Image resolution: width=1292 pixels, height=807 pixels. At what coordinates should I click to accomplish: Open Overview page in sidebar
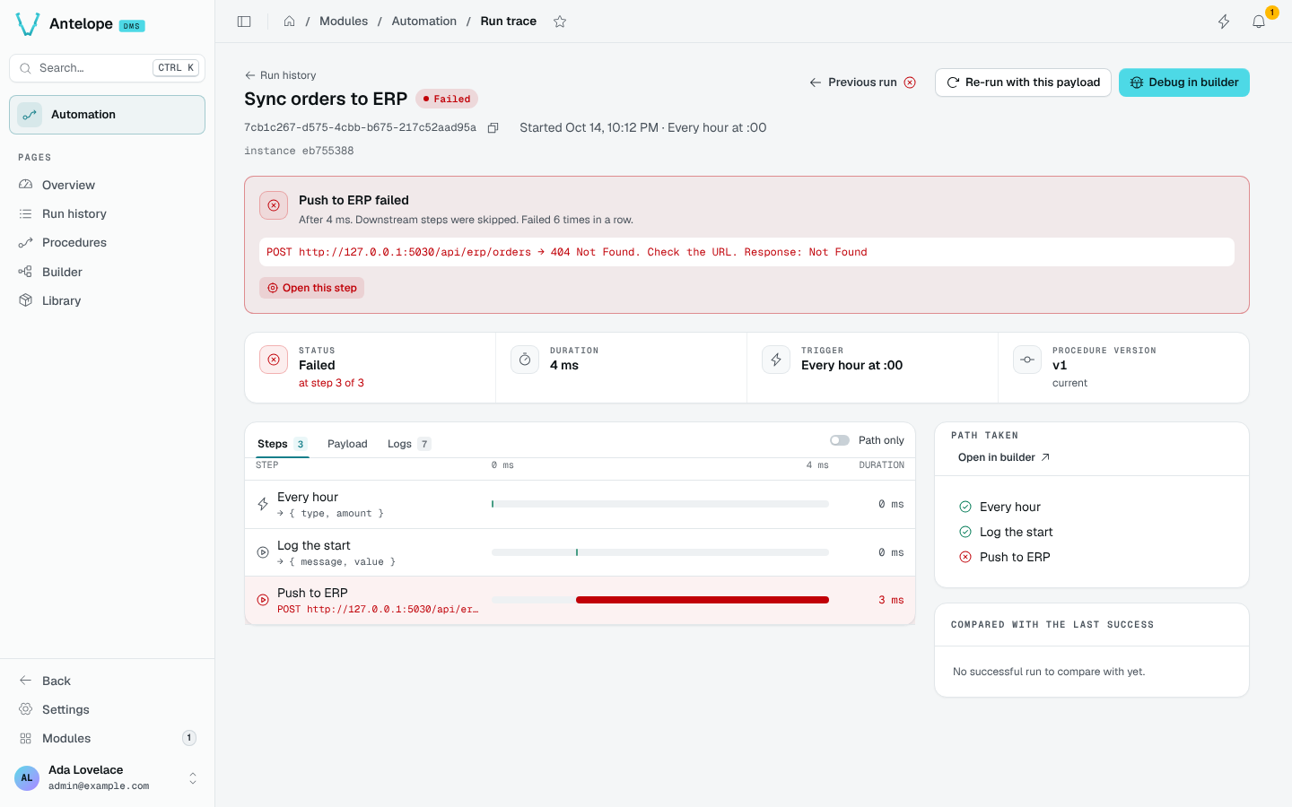[x=107, y=185]
